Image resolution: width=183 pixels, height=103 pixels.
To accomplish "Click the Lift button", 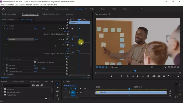I will [154, 76].
